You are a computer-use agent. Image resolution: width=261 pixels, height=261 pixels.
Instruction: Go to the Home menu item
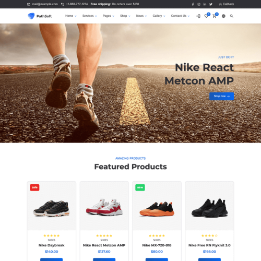71,16
